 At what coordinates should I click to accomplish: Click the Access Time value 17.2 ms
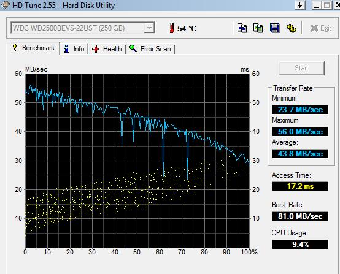click(x=300, y=186)
